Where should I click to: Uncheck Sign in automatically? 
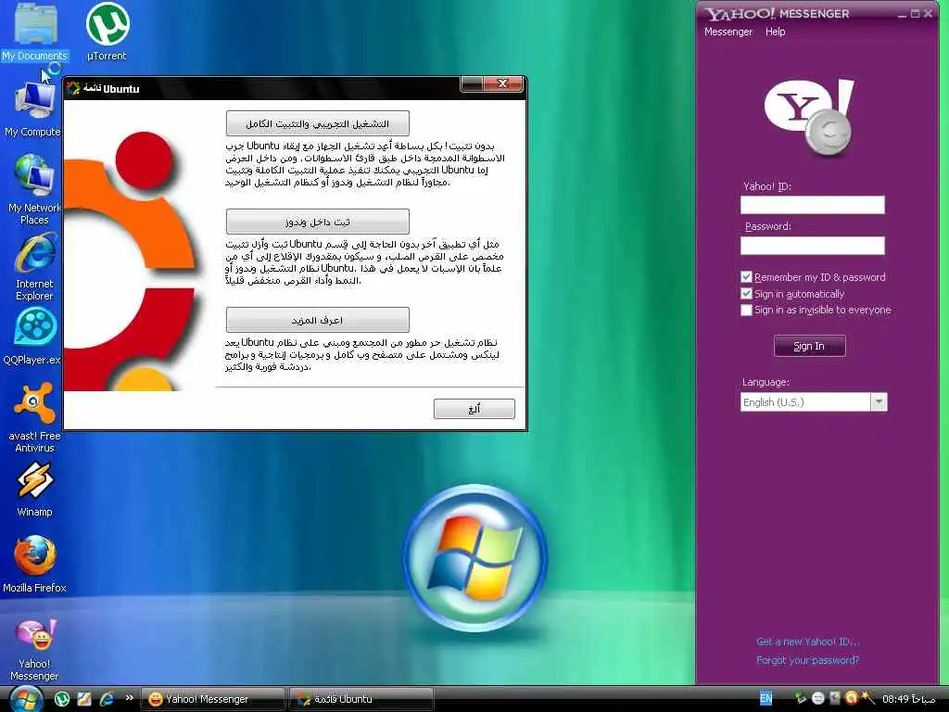tap(746, 294)
